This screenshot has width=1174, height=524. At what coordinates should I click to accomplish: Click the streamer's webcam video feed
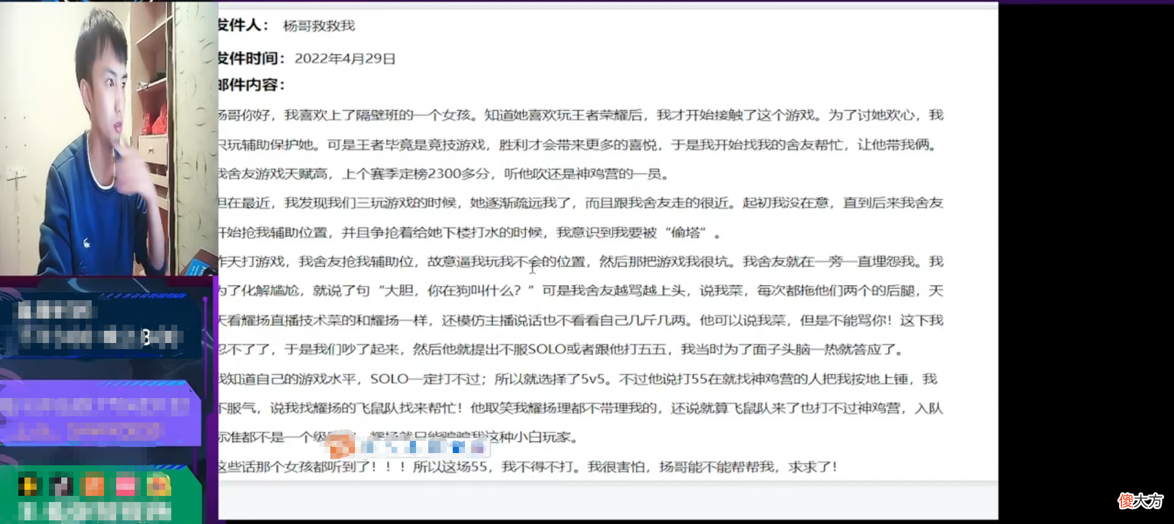coord(109,138)
